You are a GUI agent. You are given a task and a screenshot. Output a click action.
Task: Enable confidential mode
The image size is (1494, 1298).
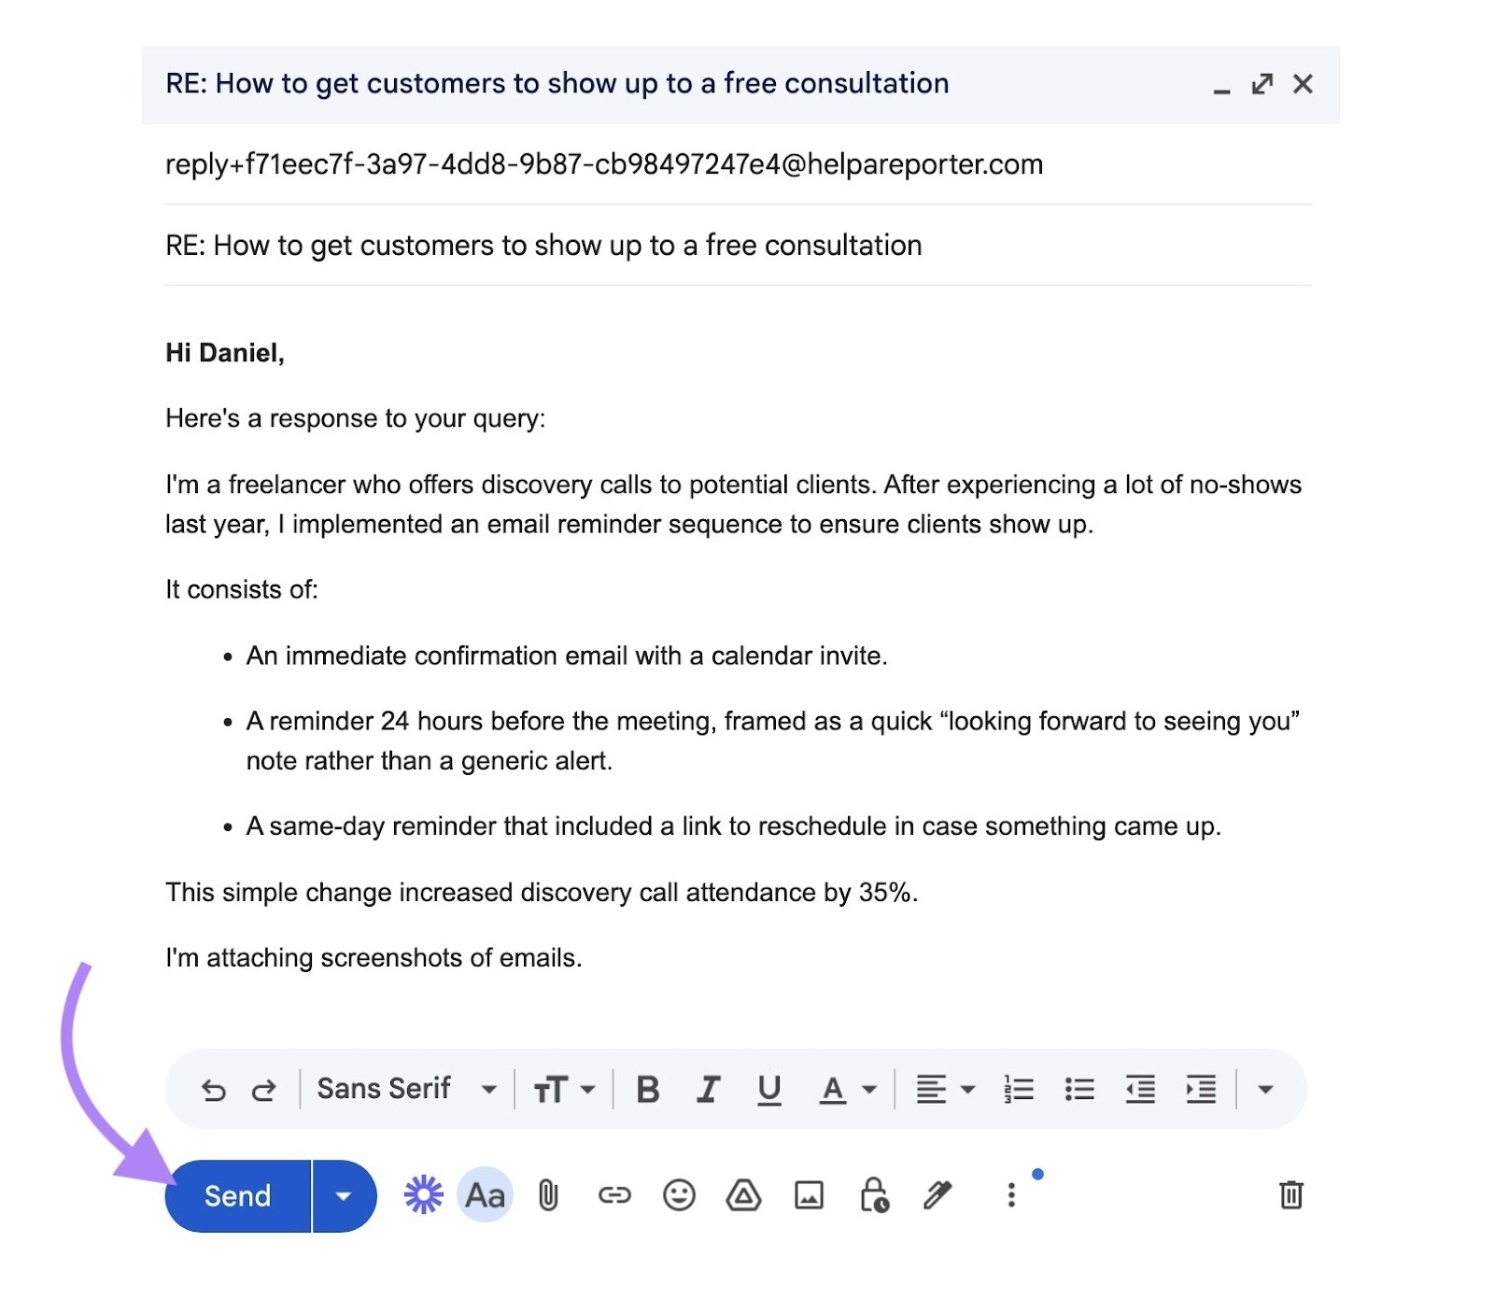[x=873, y=1195]
